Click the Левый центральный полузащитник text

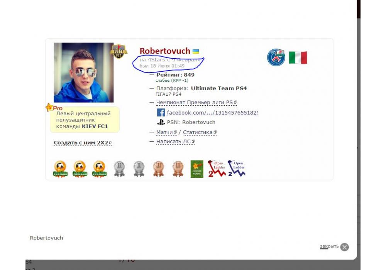click(83, 116)
